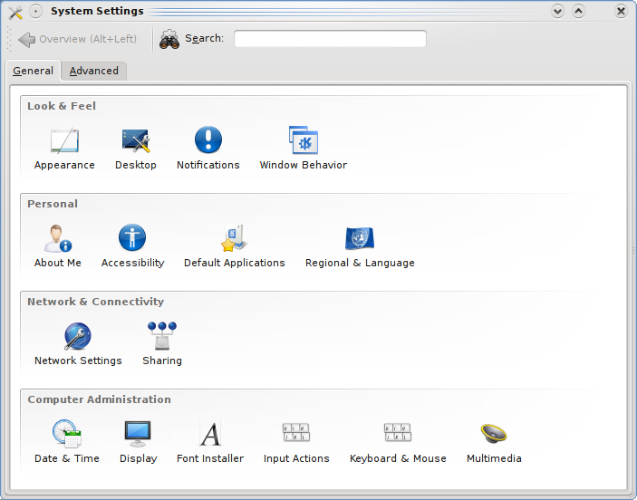
Task: Open the Accessibility icon
Action: 132,237
